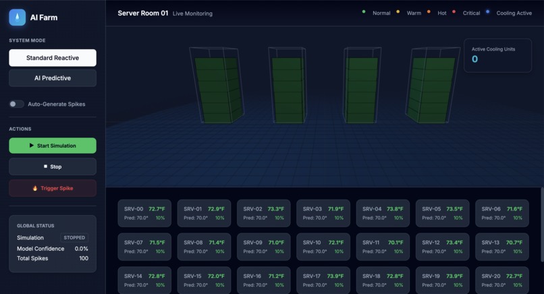Open the SRV-04 server card

[x=383, y=213]
